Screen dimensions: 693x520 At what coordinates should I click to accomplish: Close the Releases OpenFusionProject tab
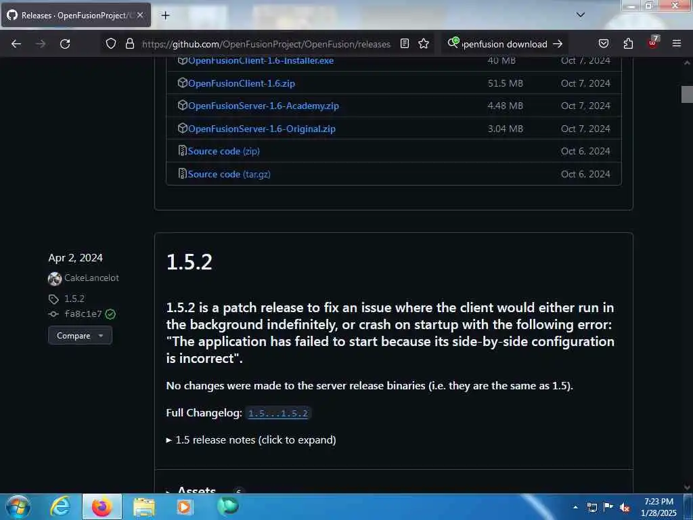(x=140, y=15)
